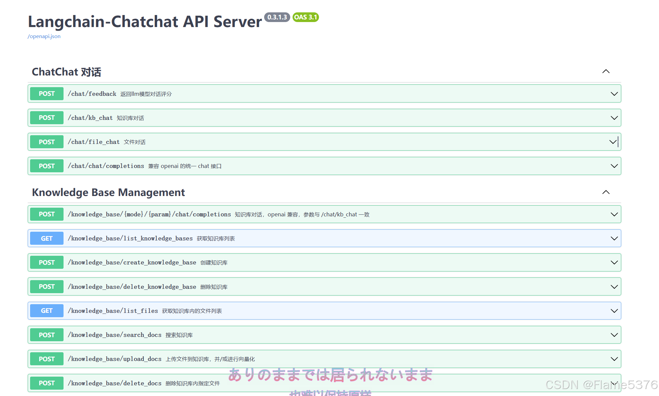The height and width of the screenshot is (396, 659).
Task: Click POST badge for delete_docs
Action: pos(46,383)
